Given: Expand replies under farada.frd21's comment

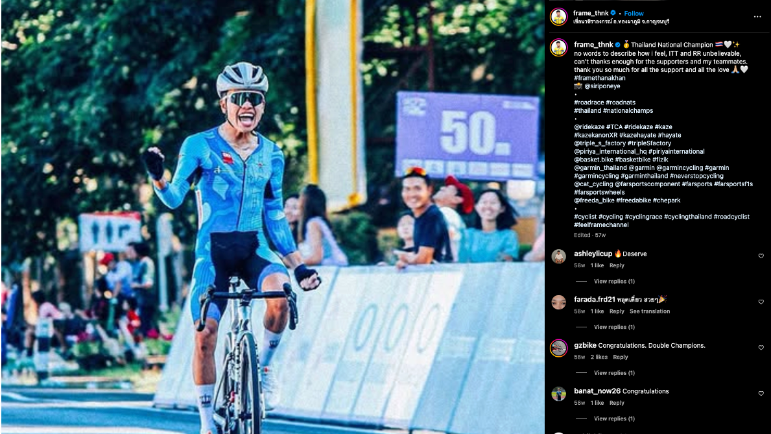Looking at the screenshot, I should 614,327.
